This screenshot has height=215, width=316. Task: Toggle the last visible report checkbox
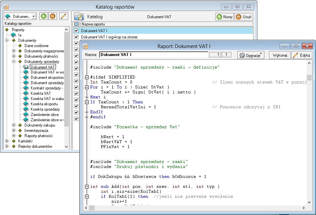[x=76, y=119]
